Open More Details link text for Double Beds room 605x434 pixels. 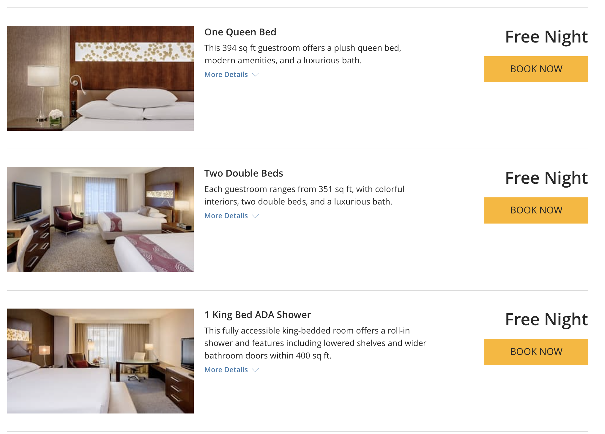[x=226, y=216]
